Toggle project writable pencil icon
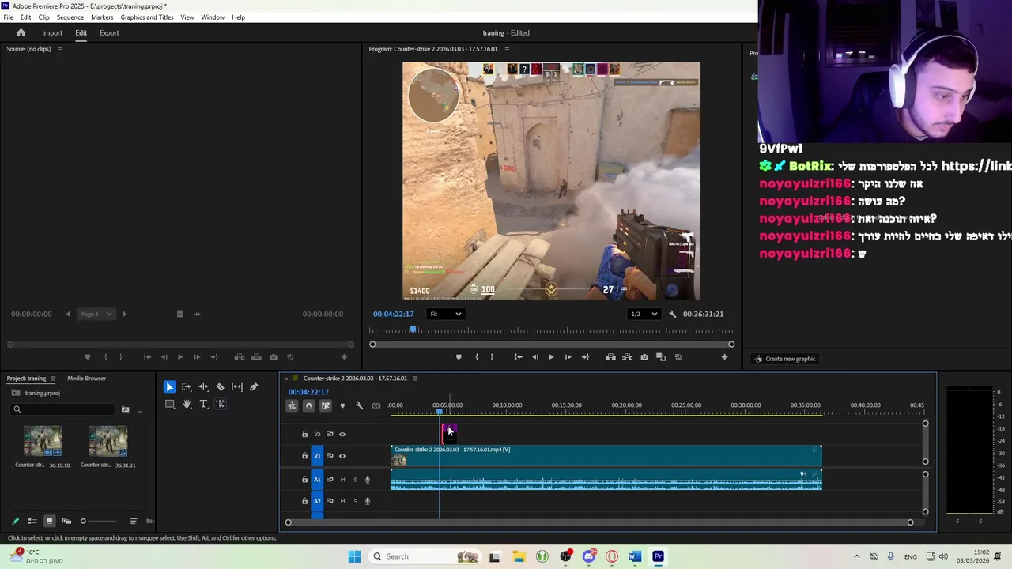This screenshot has height=569, width=1012. 15,521
